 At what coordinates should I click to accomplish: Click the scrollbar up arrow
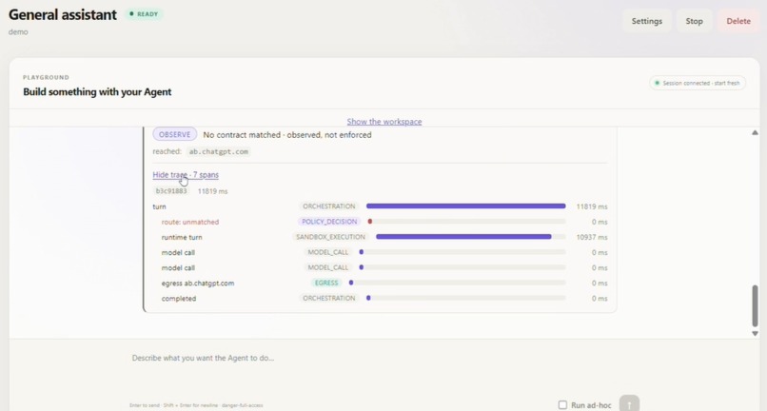[x=755, y=132]
